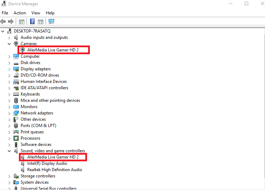Click the Disk drives icon
This screenshot has height=190, width=265.
(x=16, y=63)
